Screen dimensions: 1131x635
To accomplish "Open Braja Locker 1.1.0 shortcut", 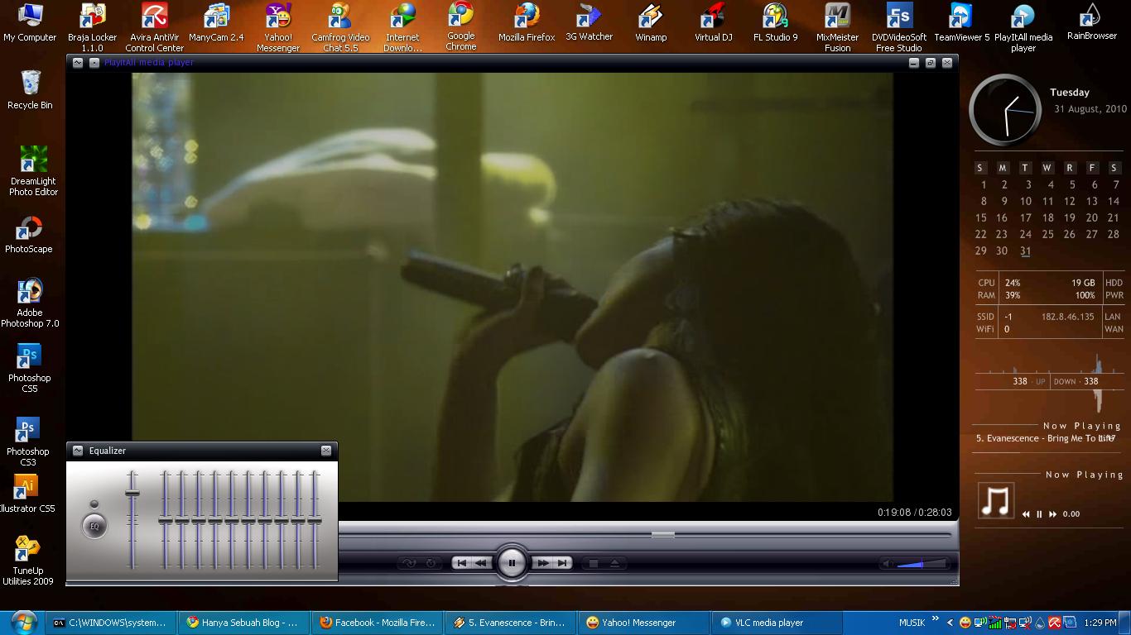I will click(x=92, y=27).
